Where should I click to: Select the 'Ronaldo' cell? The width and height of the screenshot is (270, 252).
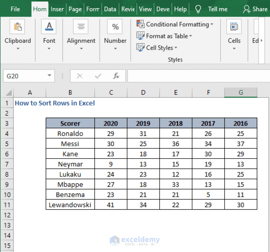click(70, 133)
